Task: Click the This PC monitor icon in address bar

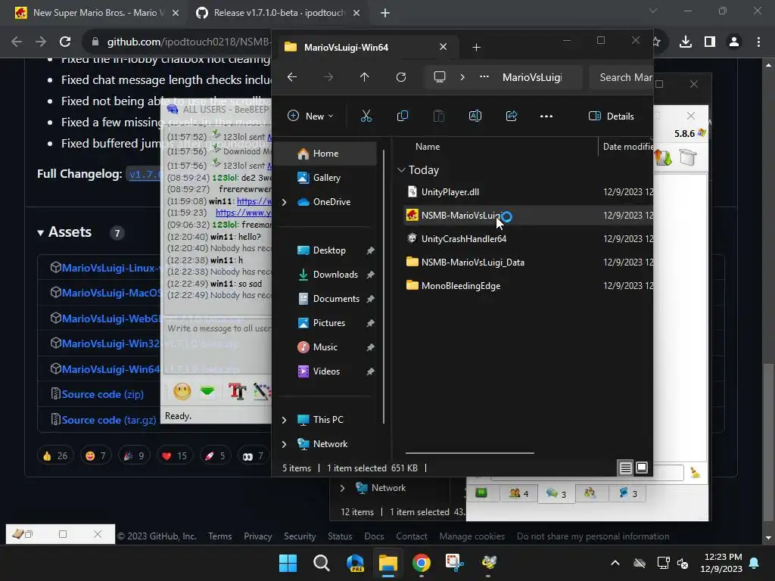Action: [440, 77]
